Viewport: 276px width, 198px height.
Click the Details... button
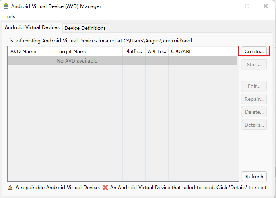tap(254, 125)
